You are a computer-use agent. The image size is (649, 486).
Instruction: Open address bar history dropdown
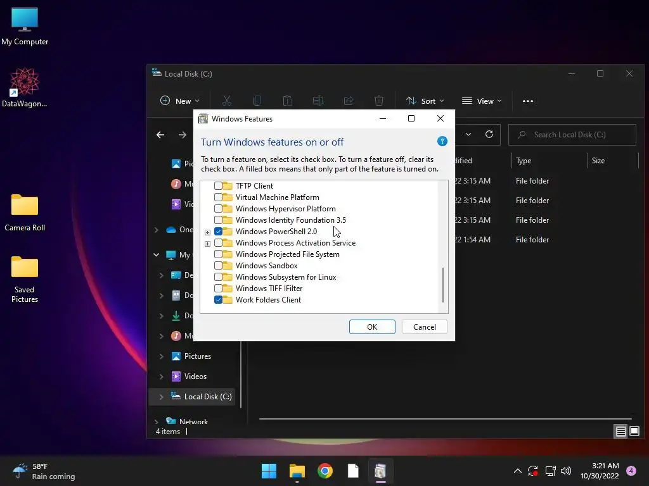(x=468, y=134)
